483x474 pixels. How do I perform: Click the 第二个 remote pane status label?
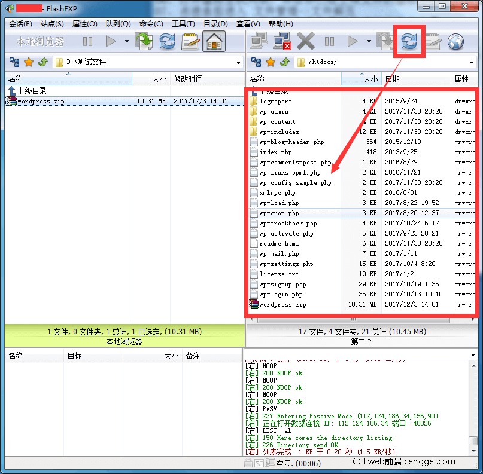[362, 341]
